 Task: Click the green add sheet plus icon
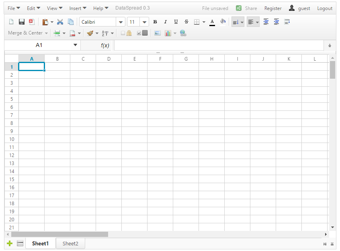pyautogui.click(x=10, y=243)
